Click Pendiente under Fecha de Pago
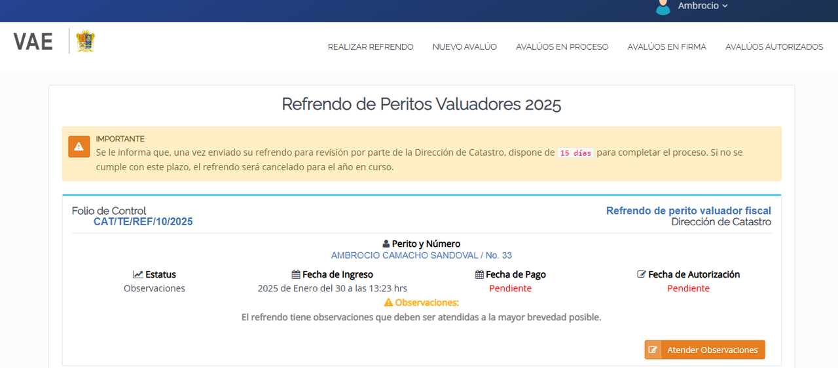This screenshot has height=368, width=838. point(511,289)
